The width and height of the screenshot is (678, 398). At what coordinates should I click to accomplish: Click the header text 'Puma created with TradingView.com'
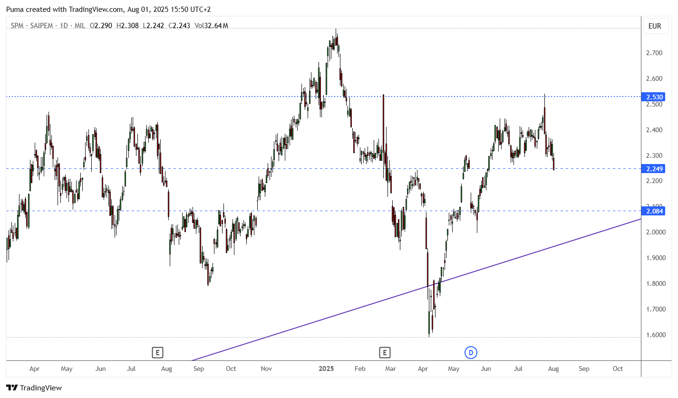point(64,10)
